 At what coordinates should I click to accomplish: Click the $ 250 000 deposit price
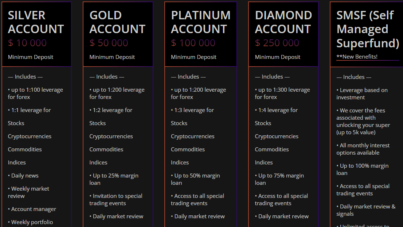(x=277, y=43)
